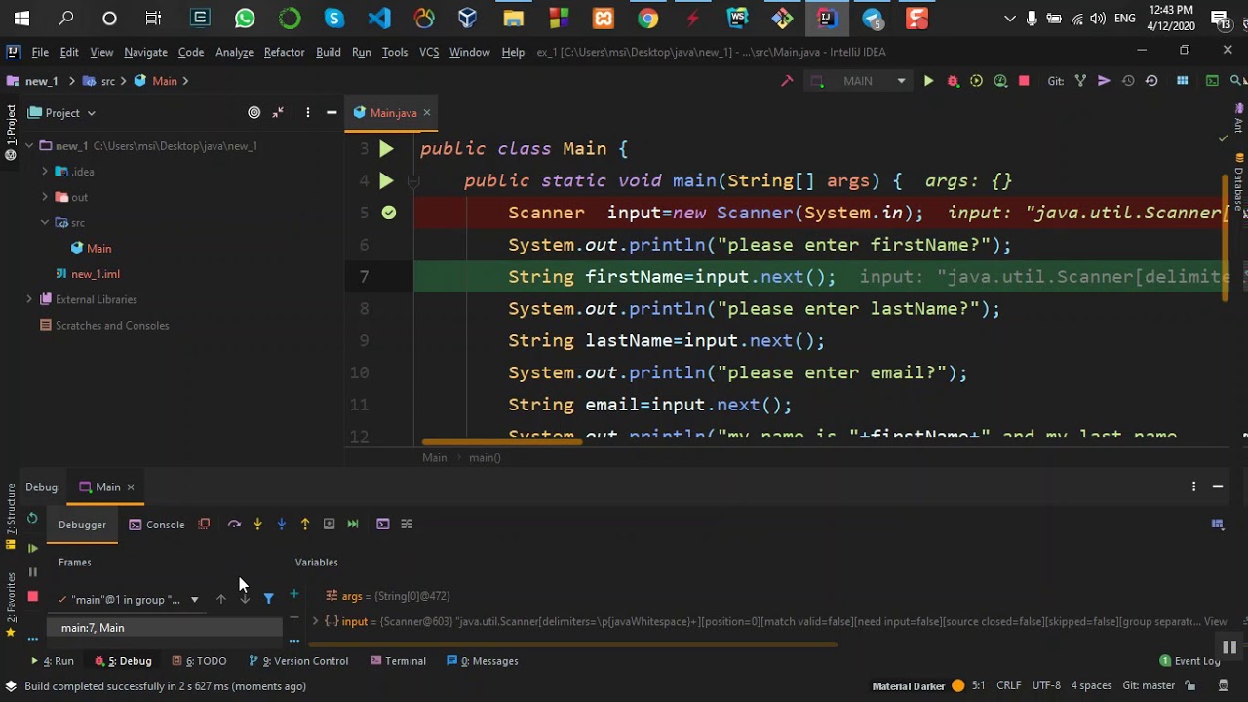Open the Main.java editor tab

tap(393, 113)
